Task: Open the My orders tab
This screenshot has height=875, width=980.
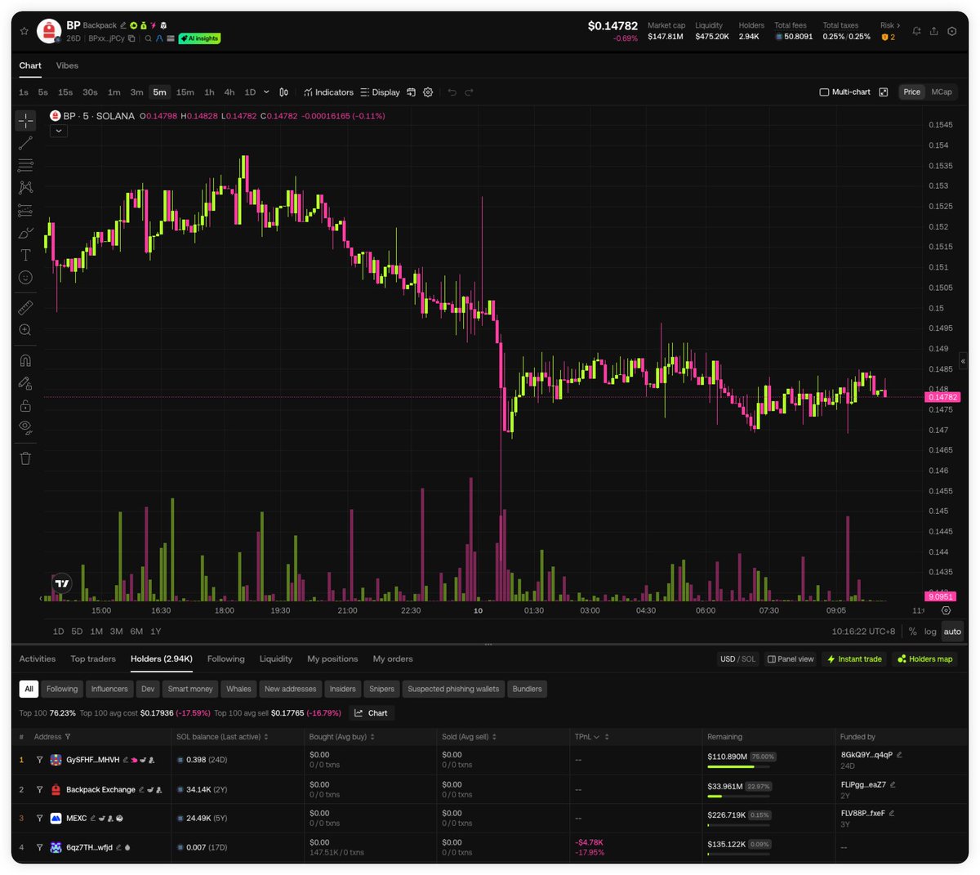Action: pos(393,659)
